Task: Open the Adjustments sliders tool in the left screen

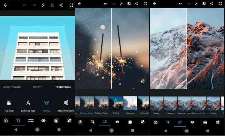Action: pos(31,121)
